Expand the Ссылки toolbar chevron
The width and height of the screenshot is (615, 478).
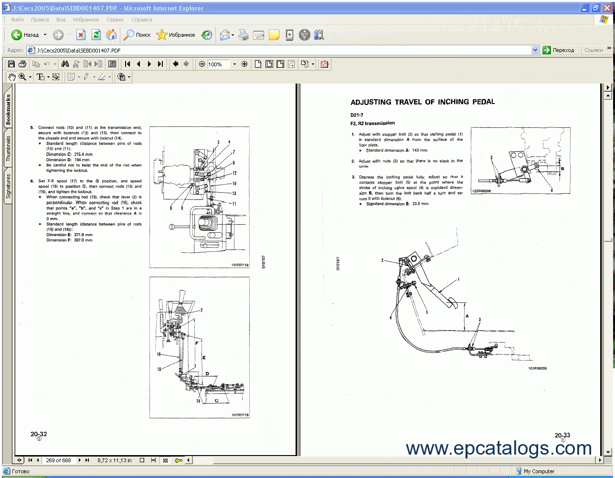click(609, 48)
